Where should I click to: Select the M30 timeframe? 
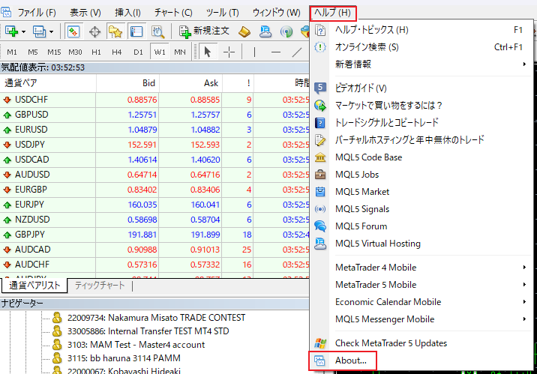click(x=75, y=52)
